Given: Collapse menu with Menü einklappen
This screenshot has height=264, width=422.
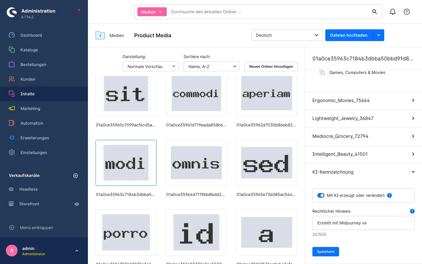Looking at the screenshot, I should [x=36, y=228].
